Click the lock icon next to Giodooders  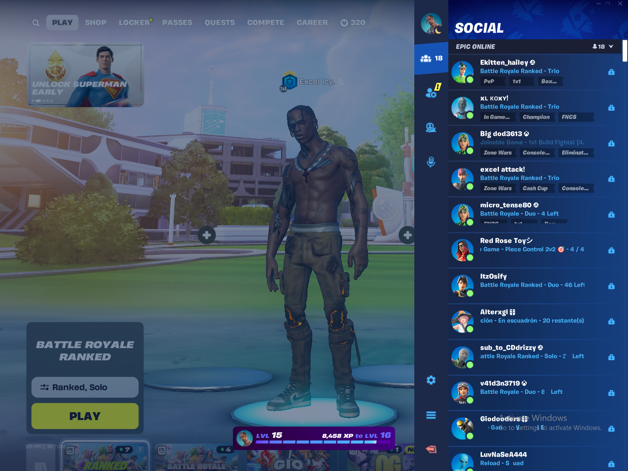click(611, 429)
